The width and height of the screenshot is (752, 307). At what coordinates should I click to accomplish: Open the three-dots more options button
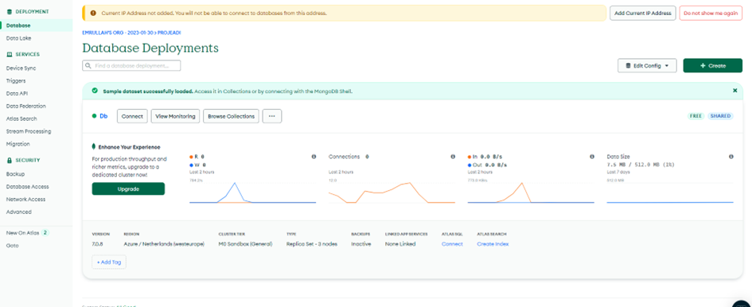[272, 116]
